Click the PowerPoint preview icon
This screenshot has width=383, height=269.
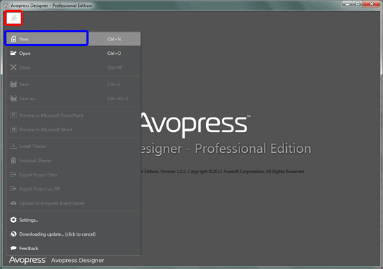click(13, 115)
